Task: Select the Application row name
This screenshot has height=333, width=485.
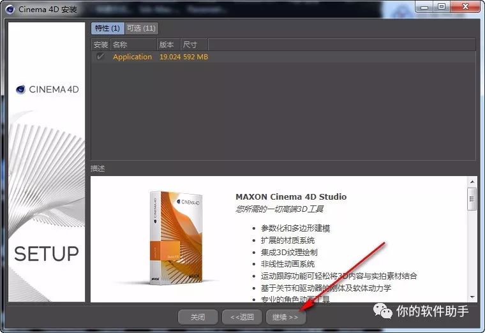Action: click(x=132, y=57)
